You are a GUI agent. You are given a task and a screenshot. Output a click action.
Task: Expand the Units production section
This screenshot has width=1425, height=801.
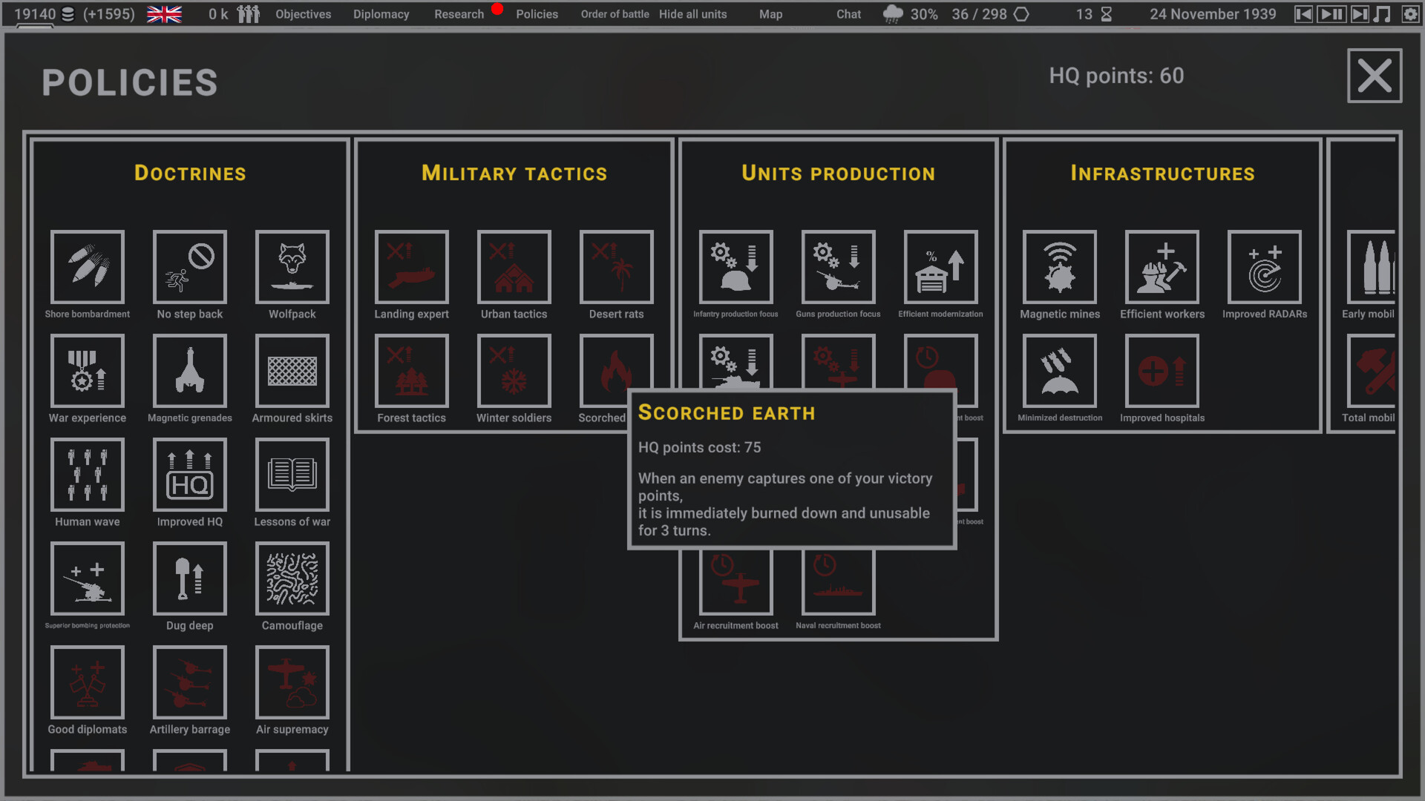tap(839, 173)
